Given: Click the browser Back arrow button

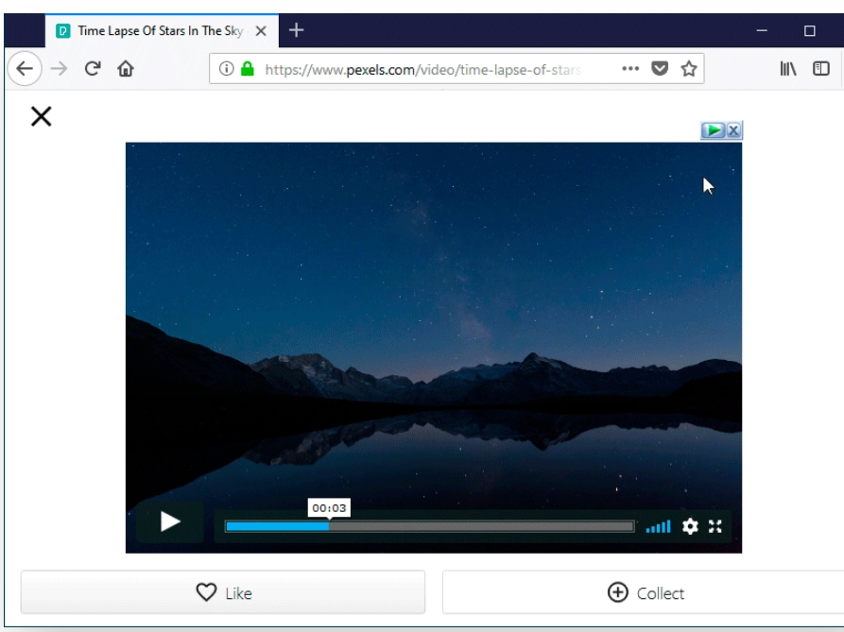Looking at the screenshot, I should click(x=25, y=69).
